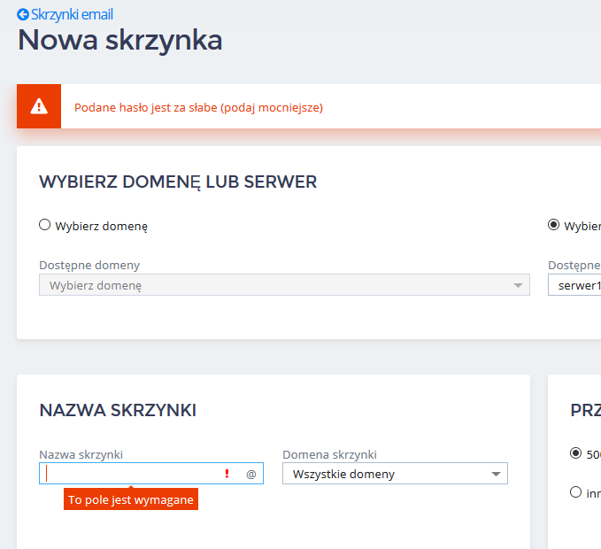Click the warning triangle icon
Viewport: 601px width, 549px height.
(39, 106)
